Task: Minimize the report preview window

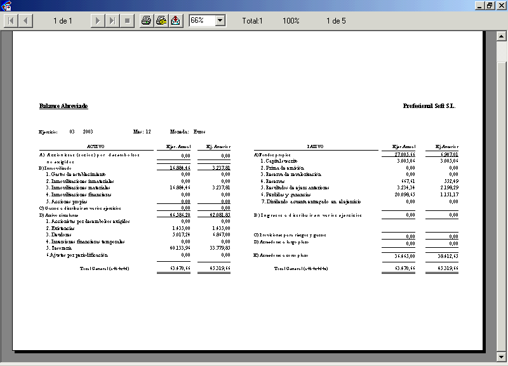Action: coord(479,5)
